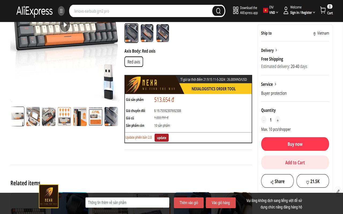This screenshot has height=214, width=343.
Task: Open the hamburger menu beside the logo
Action: coord(61,11)
